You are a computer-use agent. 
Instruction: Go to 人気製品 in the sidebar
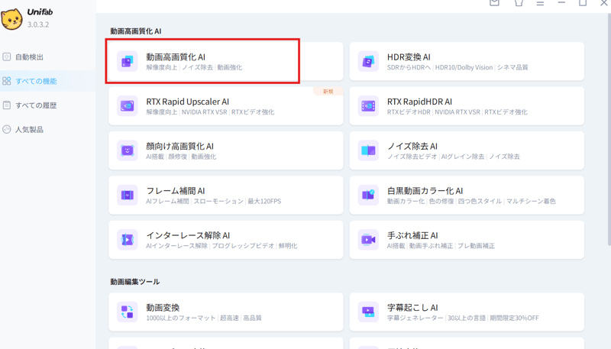click(31, 130)
